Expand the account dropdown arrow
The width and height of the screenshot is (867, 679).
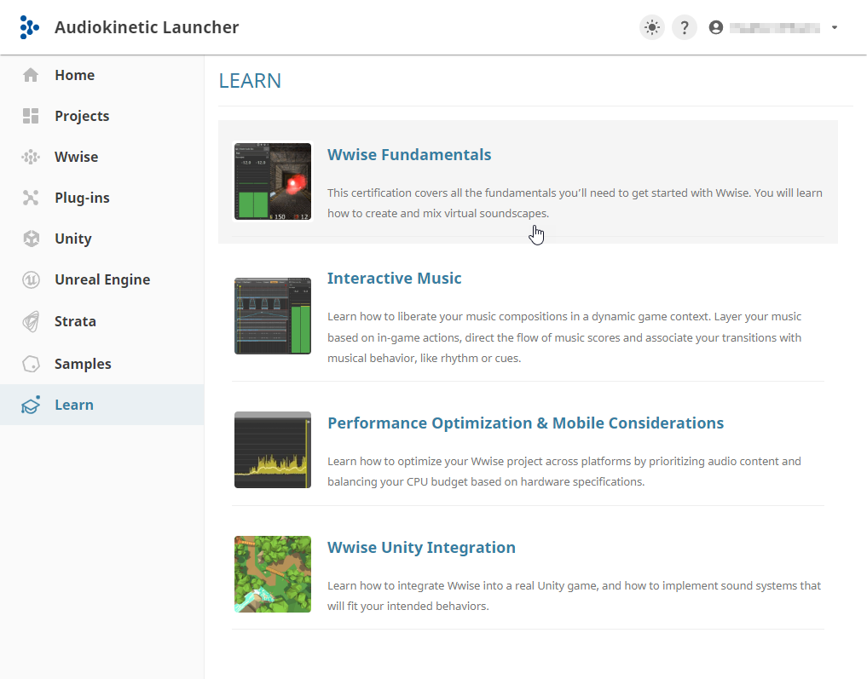(835, 27)
